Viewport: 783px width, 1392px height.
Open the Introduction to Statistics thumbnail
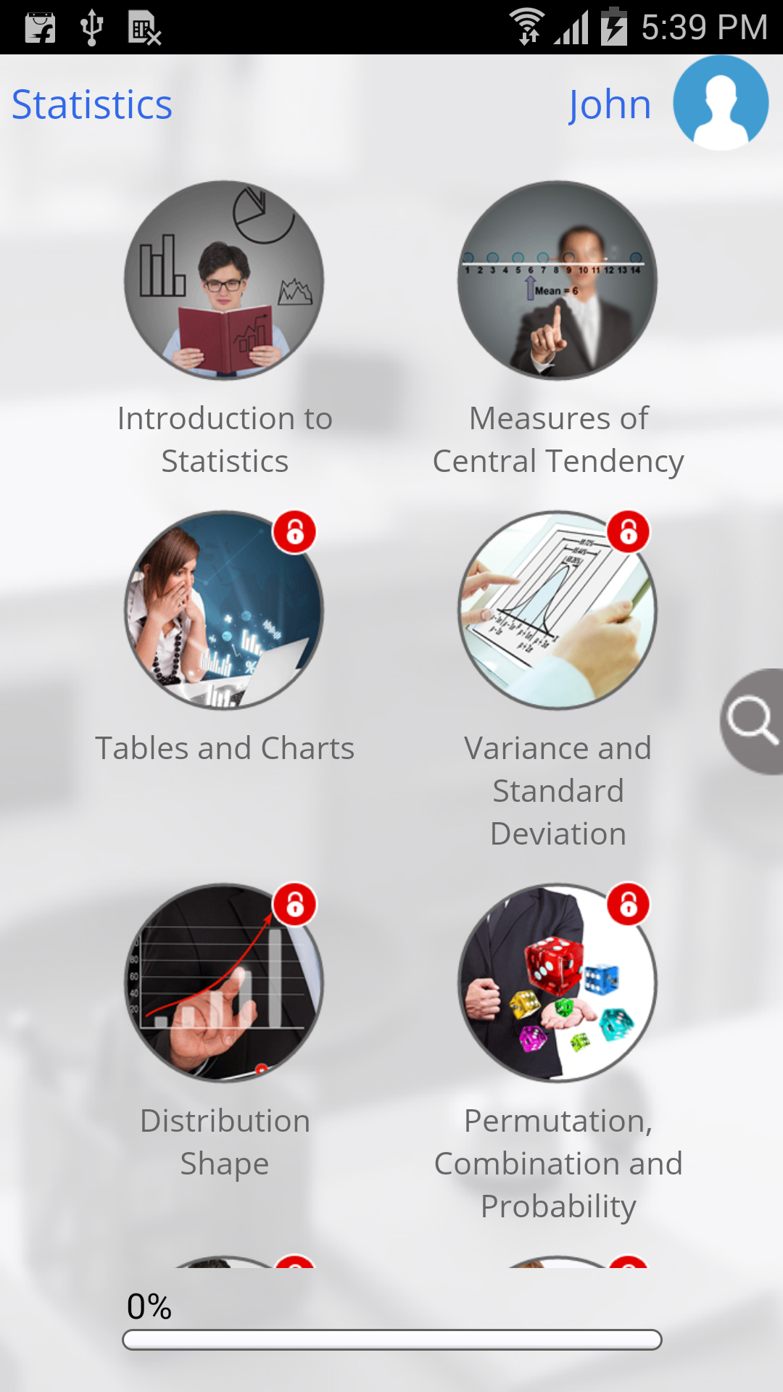[224, 281]
